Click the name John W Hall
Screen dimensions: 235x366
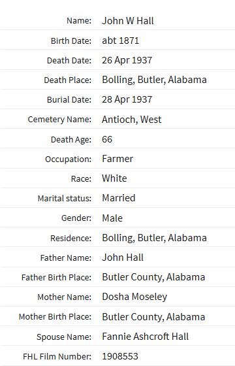[128, 21]
